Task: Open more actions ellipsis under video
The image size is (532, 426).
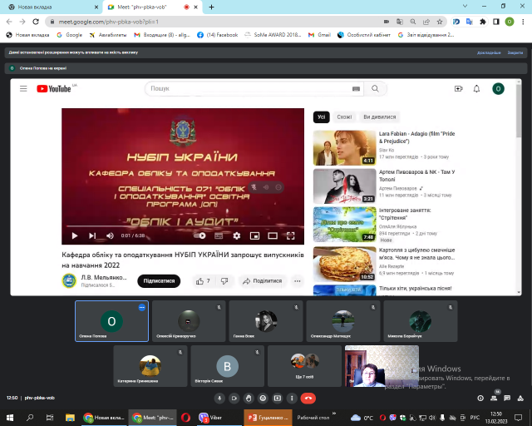Action: [298, 281]
